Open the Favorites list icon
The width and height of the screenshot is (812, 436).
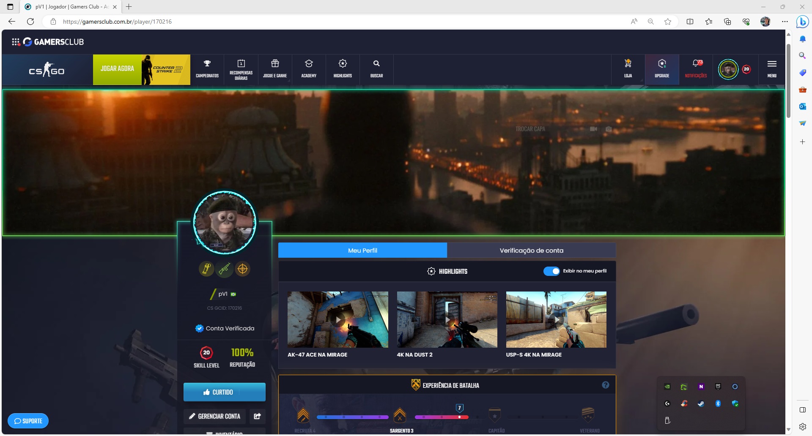pos(709,22)
